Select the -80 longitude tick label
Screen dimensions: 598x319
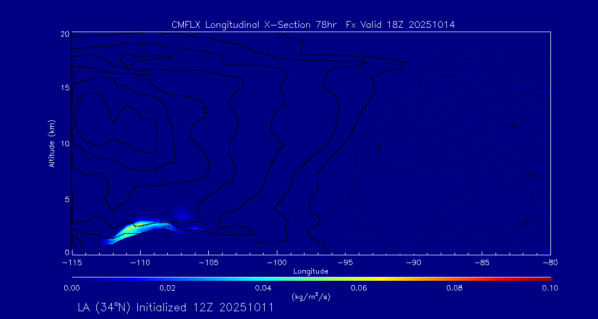[549, 262]
